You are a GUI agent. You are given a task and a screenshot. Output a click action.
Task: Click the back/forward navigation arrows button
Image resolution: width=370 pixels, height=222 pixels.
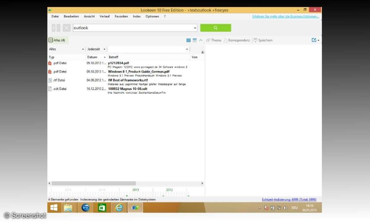coord(56,28)
